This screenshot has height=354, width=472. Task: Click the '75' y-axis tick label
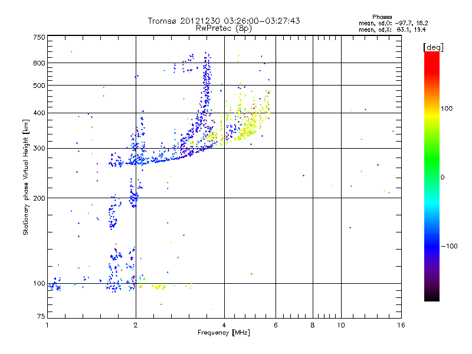point(41,316)
